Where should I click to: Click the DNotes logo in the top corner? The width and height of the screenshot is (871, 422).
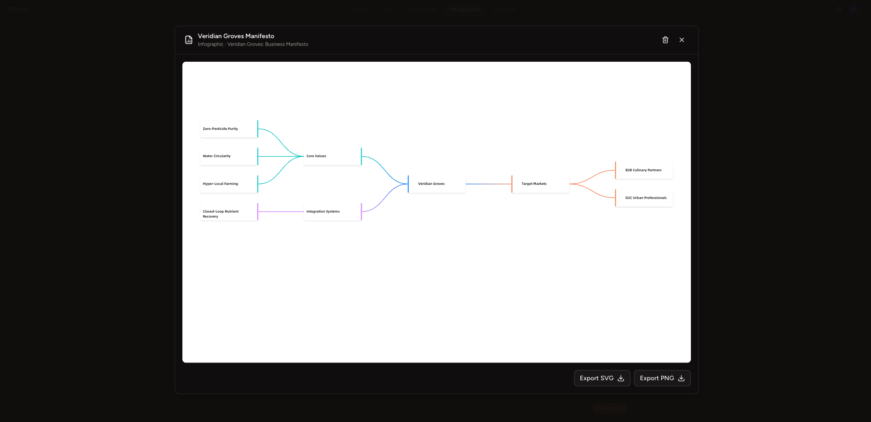[18, 9]
